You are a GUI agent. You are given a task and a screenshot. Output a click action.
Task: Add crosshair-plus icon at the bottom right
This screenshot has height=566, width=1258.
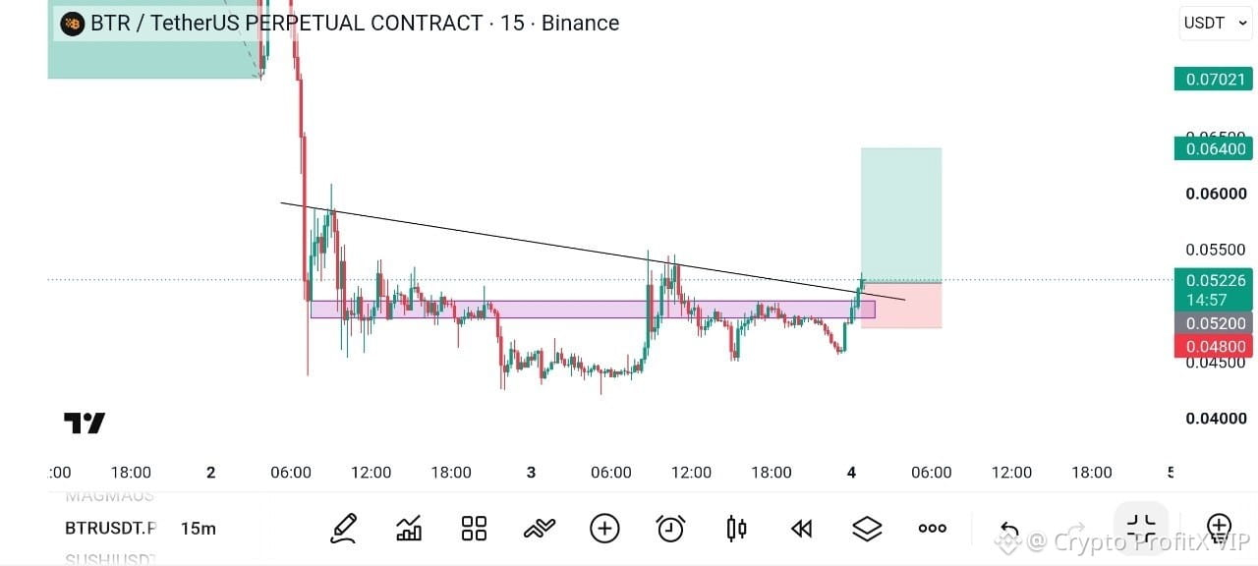click(1219, 529)
